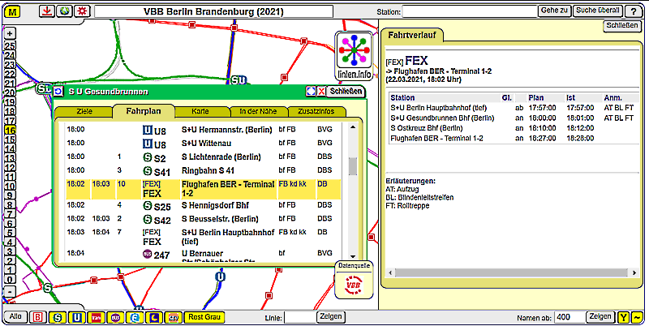Open the Karte tab

[200, 112]
